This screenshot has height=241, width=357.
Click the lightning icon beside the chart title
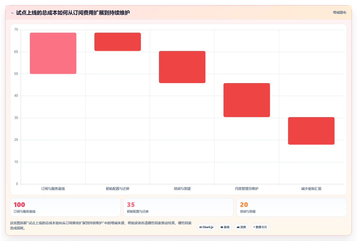point(12,13)
